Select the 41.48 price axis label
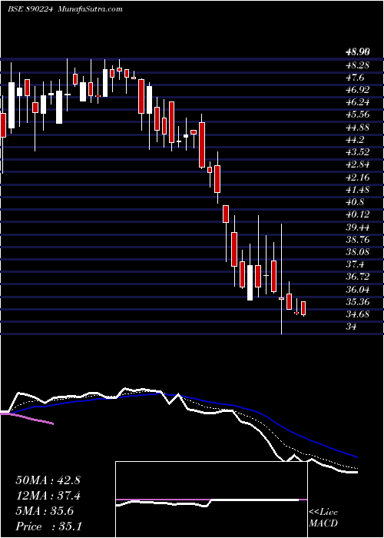 [358, 190]
